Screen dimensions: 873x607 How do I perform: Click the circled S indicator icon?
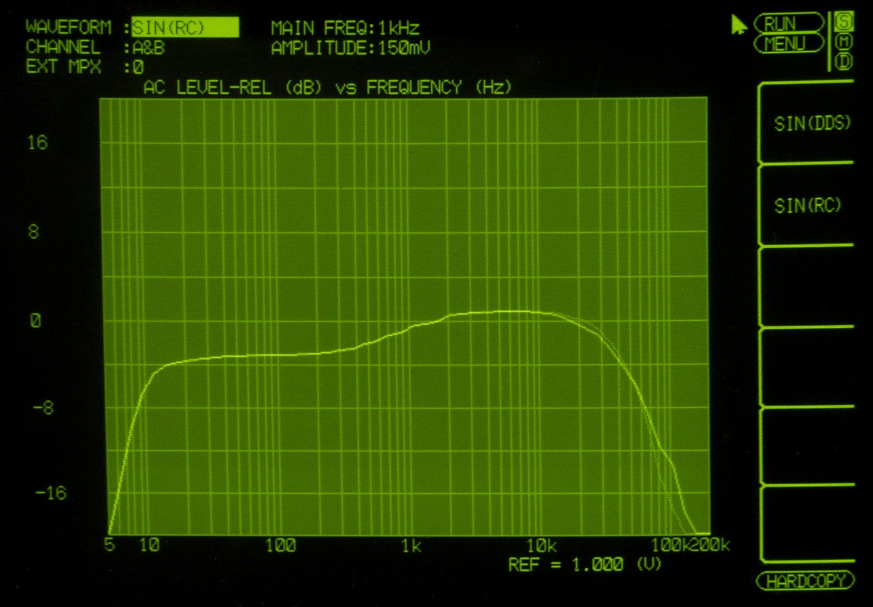point(844,22)
